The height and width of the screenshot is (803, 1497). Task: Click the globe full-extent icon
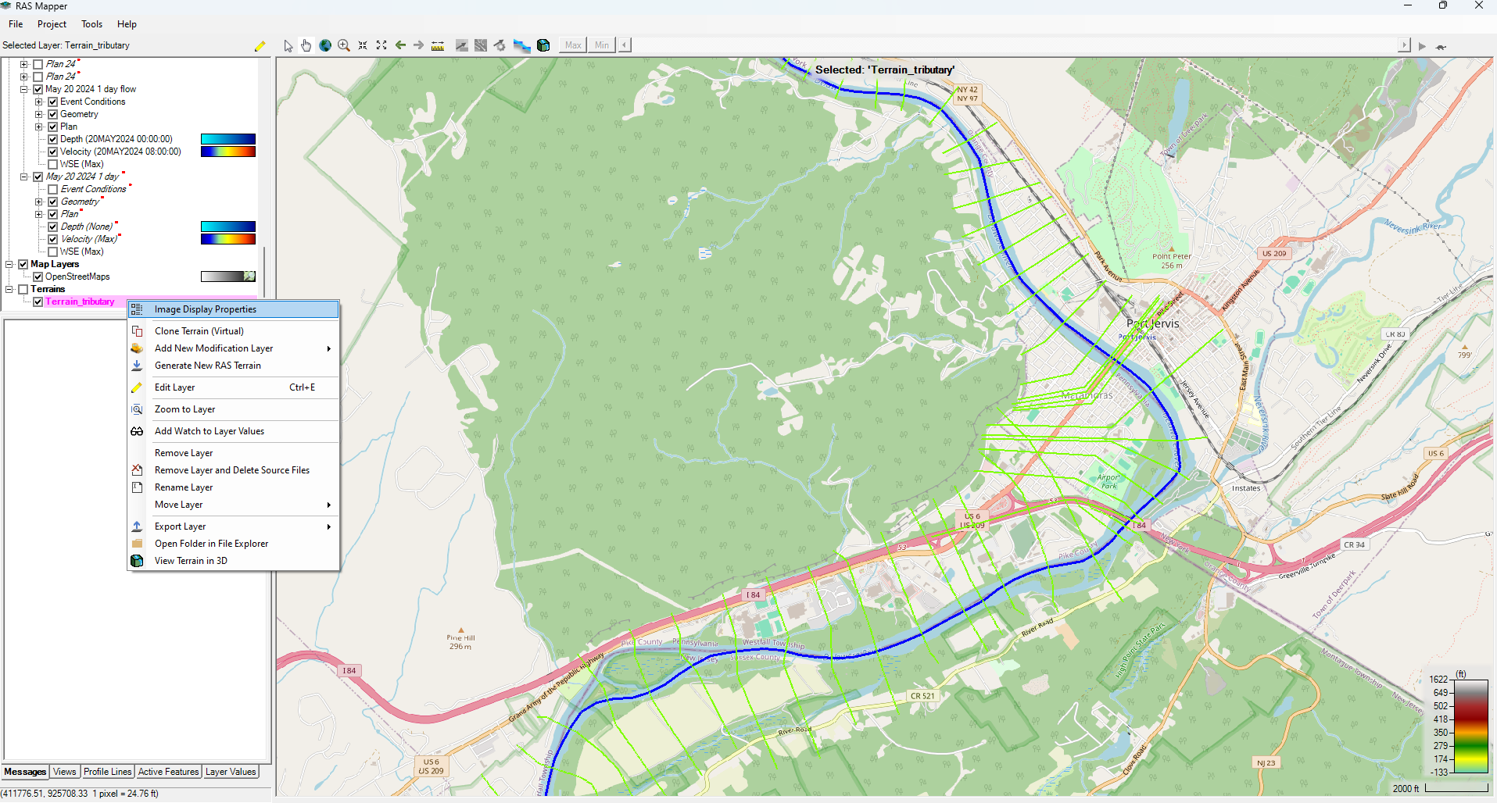point(325,46)
